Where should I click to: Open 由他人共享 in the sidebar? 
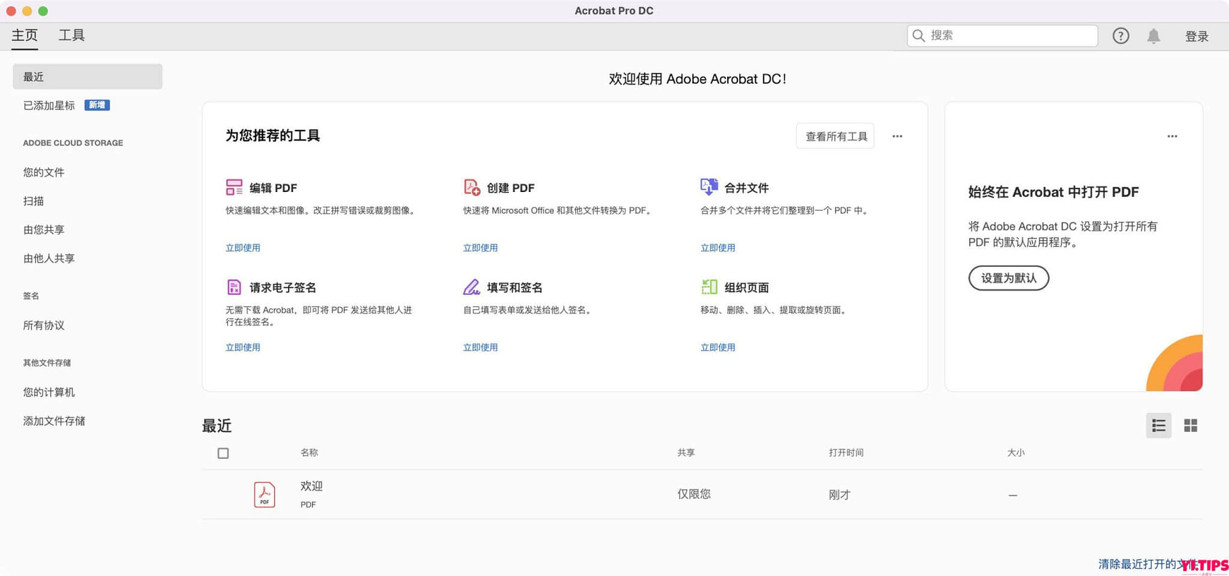click(49, 259)
